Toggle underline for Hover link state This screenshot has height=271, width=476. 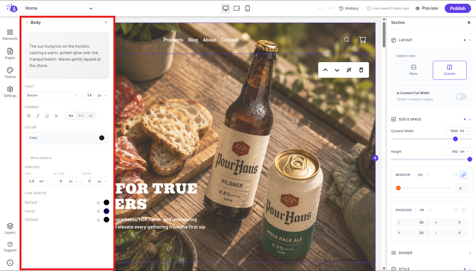(98, 211)
